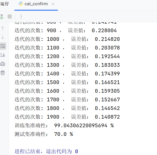This screenshot has height=155, width=157.
Task: Click the iteration count 1900
Action: (53, 117)
